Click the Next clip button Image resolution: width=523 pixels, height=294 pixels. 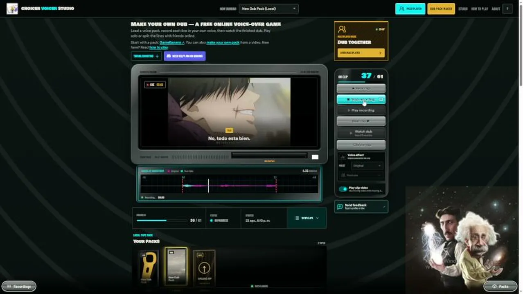[x=361, y=121]
